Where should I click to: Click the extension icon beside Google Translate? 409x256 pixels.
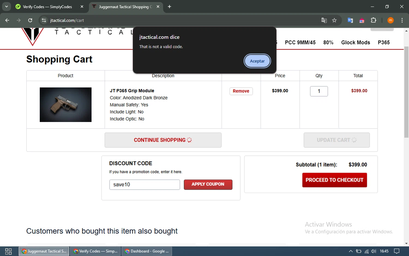tap(362, 20)
